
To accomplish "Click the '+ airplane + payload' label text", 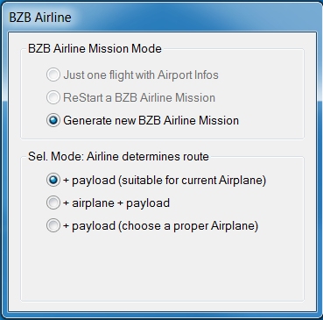I will click(x=116, y=203).
